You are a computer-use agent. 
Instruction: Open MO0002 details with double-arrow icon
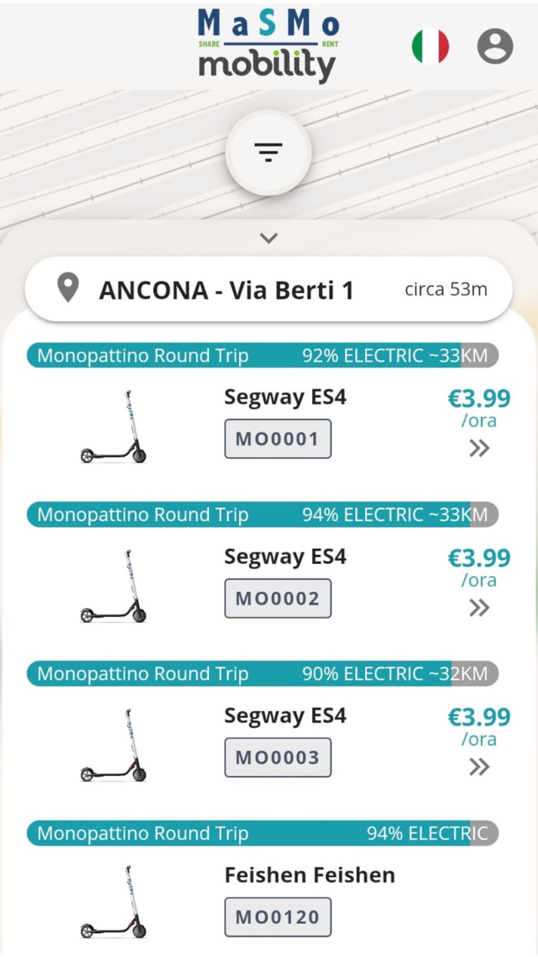pyautogui.click(x=480, y=608)
